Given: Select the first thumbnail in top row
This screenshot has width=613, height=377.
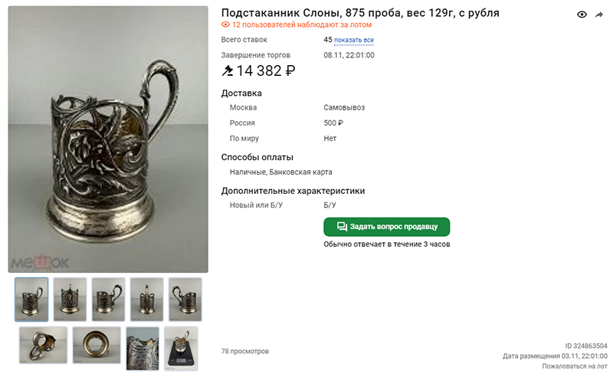Looking at the screenshot, I should (31, 300).
